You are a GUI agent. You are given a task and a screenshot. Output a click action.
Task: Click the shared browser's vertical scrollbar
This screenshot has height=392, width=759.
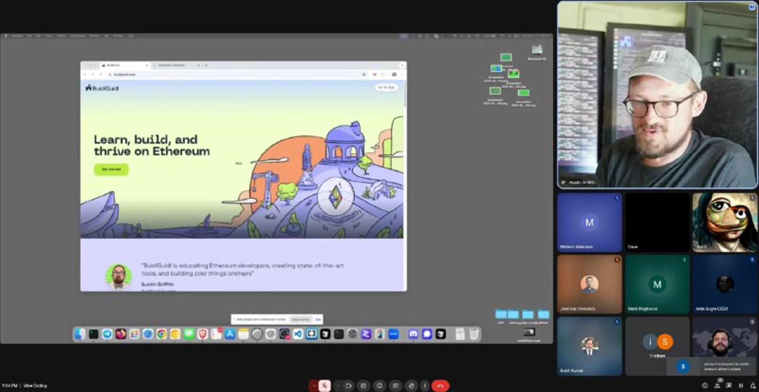click(x=405, y=94)
